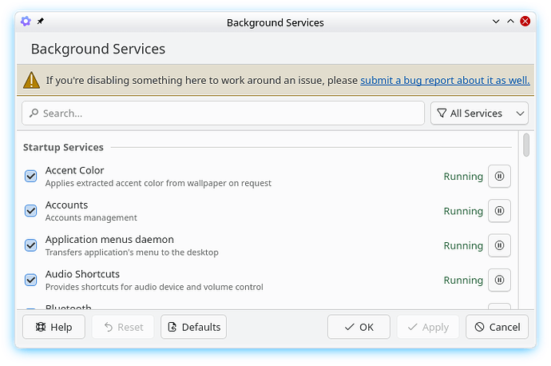
Task: Uncheck the Audio Shortcuts checkbox
Action: pos(31,280)
